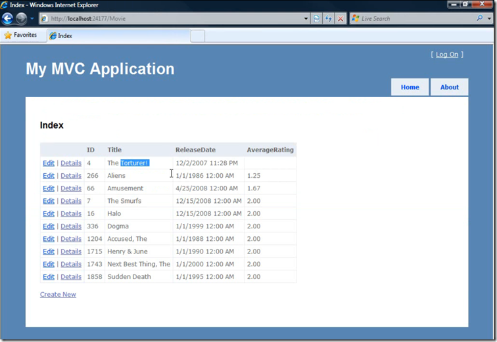This screenshot has width=497, height=342.
Task: Click the browser Forward arrow button
Action: pos(21,18)
